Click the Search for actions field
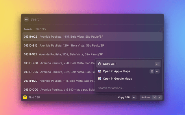 coord(127,88)
